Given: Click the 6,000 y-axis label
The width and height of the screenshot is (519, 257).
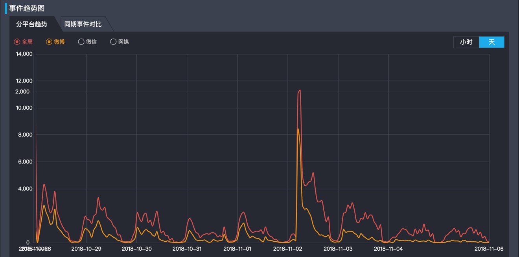Looking at the screenshot, I should tap(26, 162).
